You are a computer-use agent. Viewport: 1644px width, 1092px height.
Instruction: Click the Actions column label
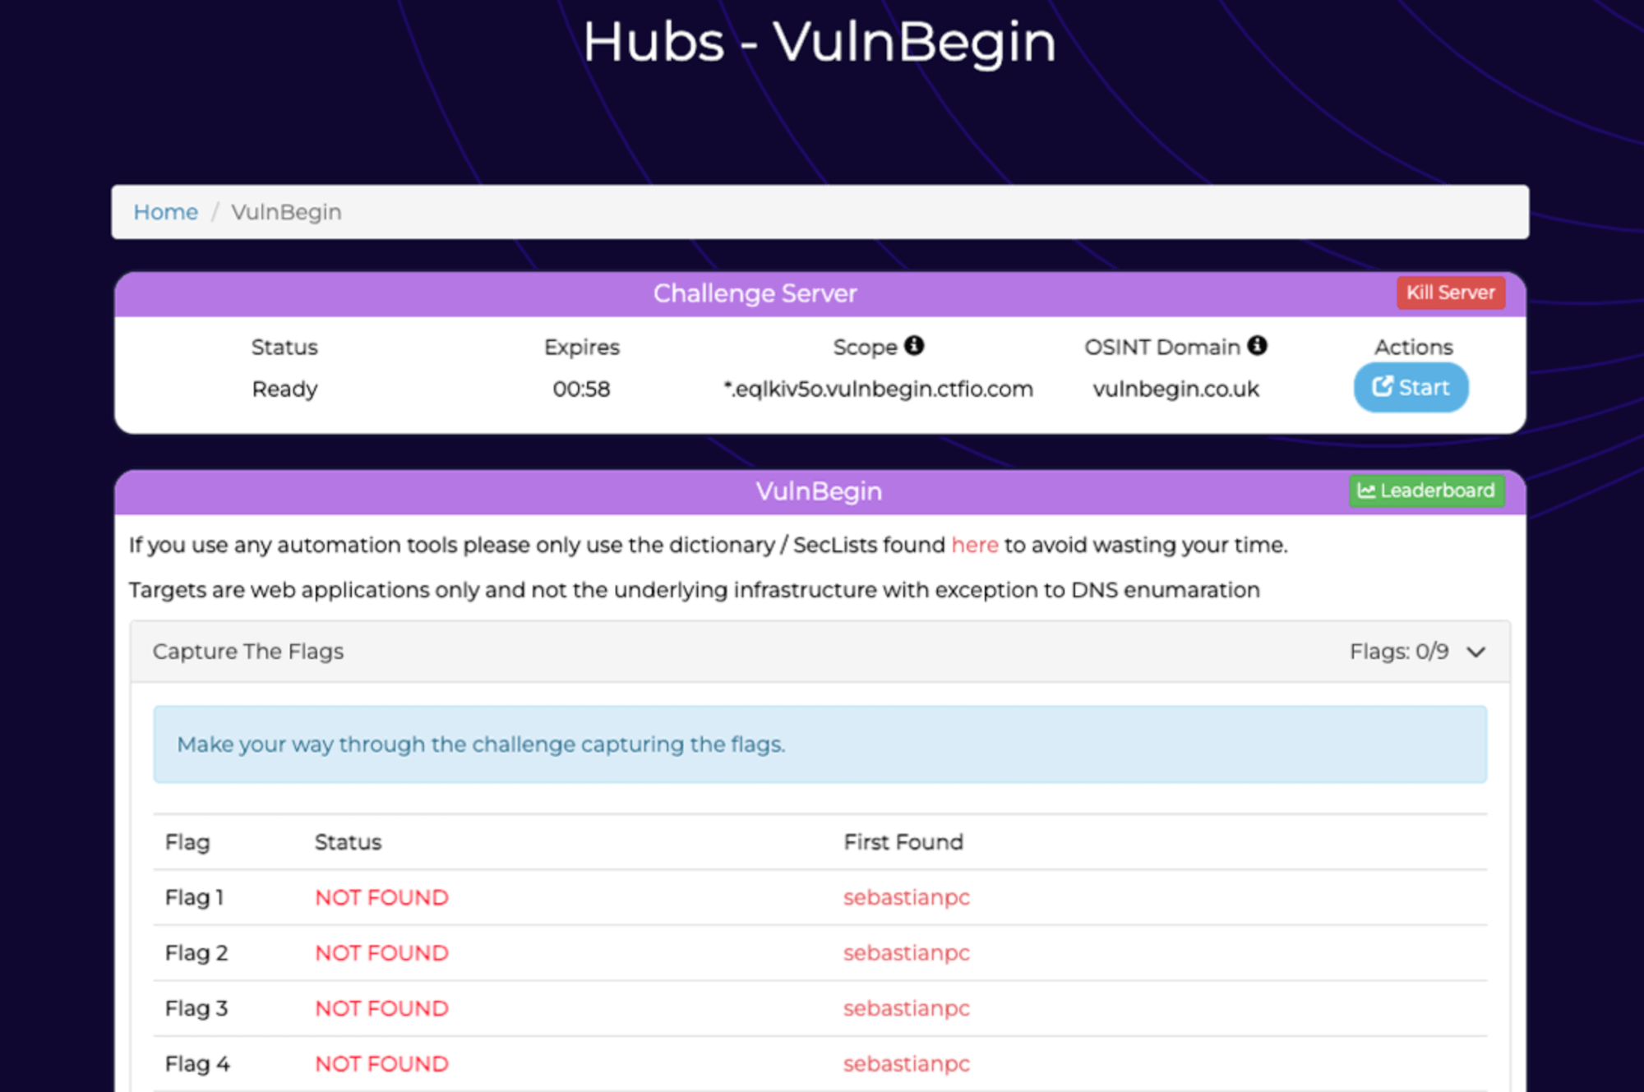(1414, 347)
